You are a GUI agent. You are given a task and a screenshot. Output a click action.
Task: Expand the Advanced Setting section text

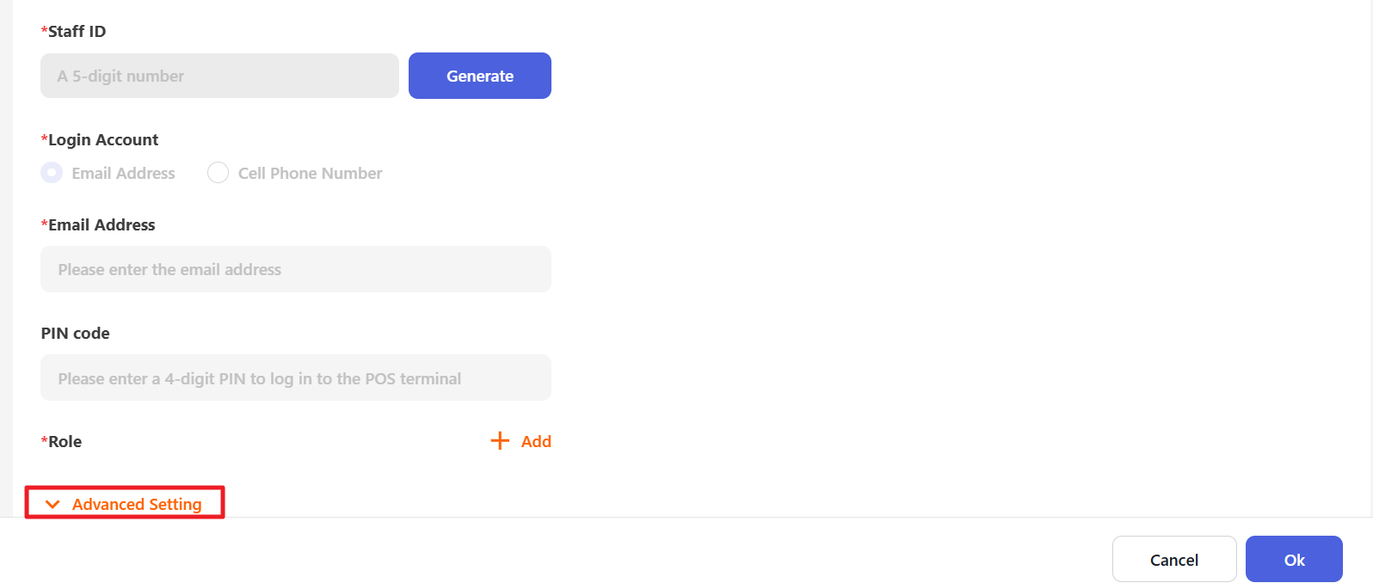(x=137, y=505)
